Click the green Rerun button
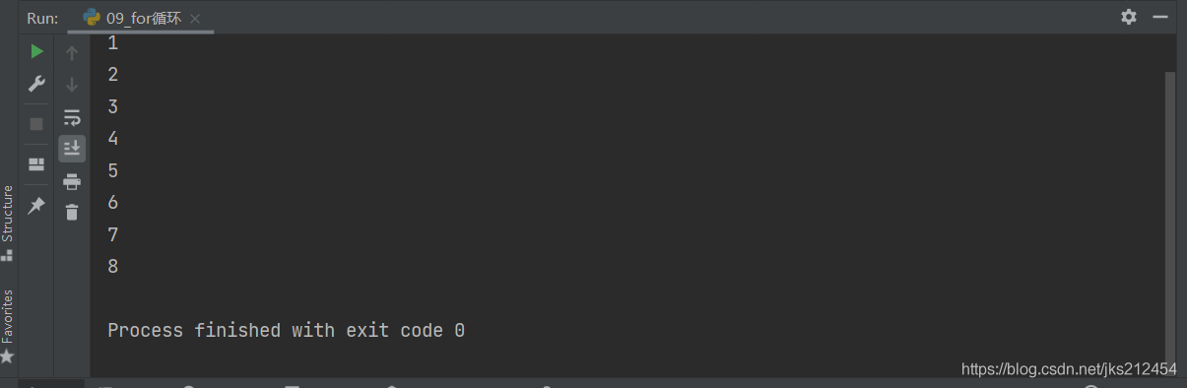1187x388 pixels. (36, 51)
